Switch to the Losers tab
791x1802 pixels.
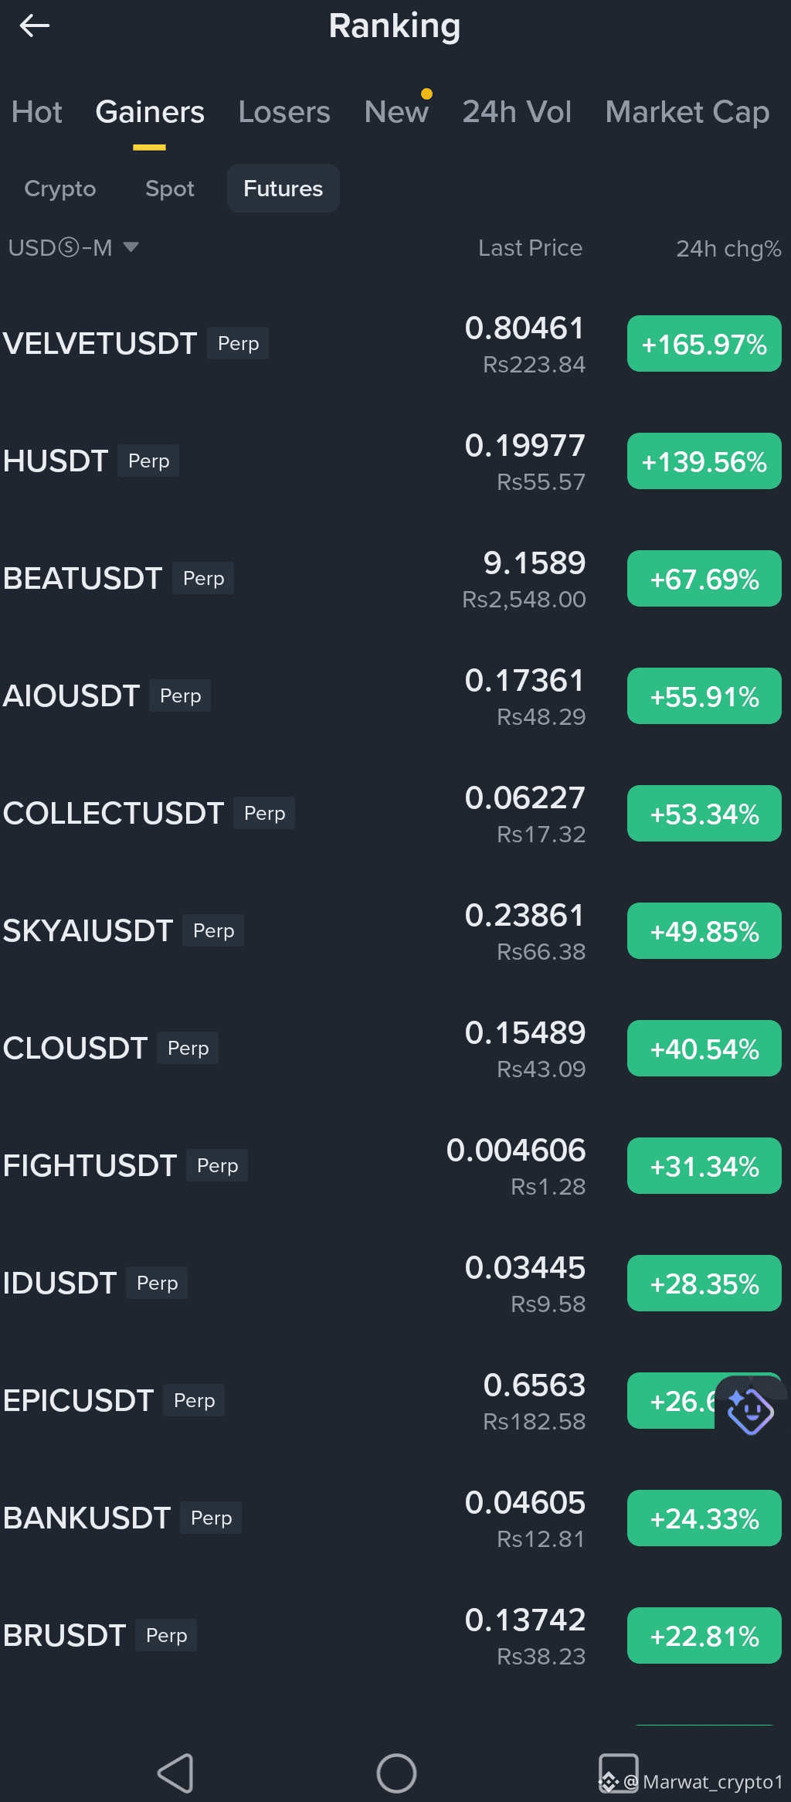tap(284, 112)
